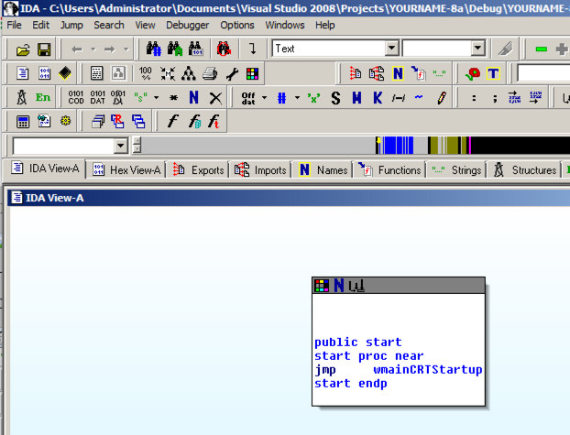Click the green En enumerations icon
Viewport: 570px width, 435px height.
[x=43, y=97]
